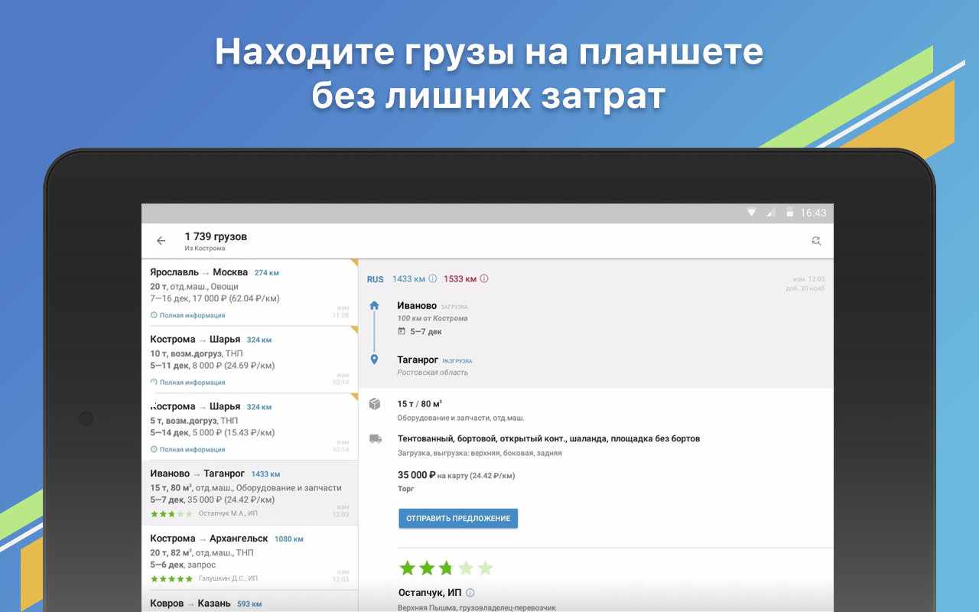The width and height of the screenshot is (979, 612).
Task: Tap Оборудование и запчасти, отд.маш. in details
Action: (460, 418)
